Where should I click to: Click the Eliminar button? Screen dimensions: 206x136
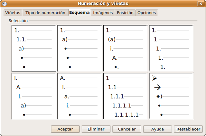96,129
